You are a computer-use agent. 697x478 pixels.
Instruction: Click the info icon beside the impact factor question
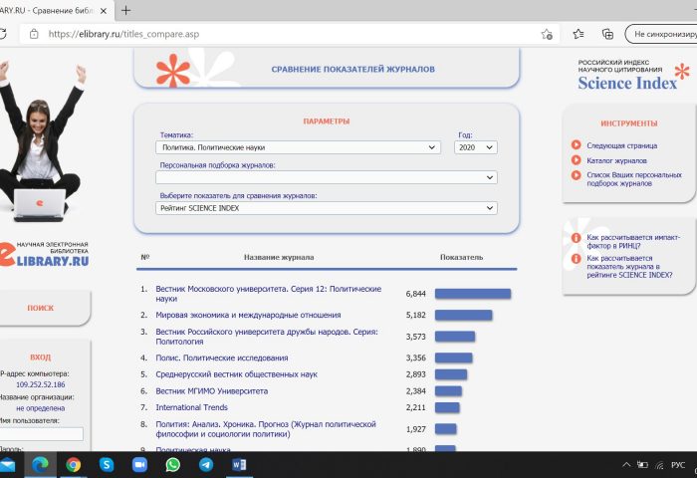(x=576, y=238)
